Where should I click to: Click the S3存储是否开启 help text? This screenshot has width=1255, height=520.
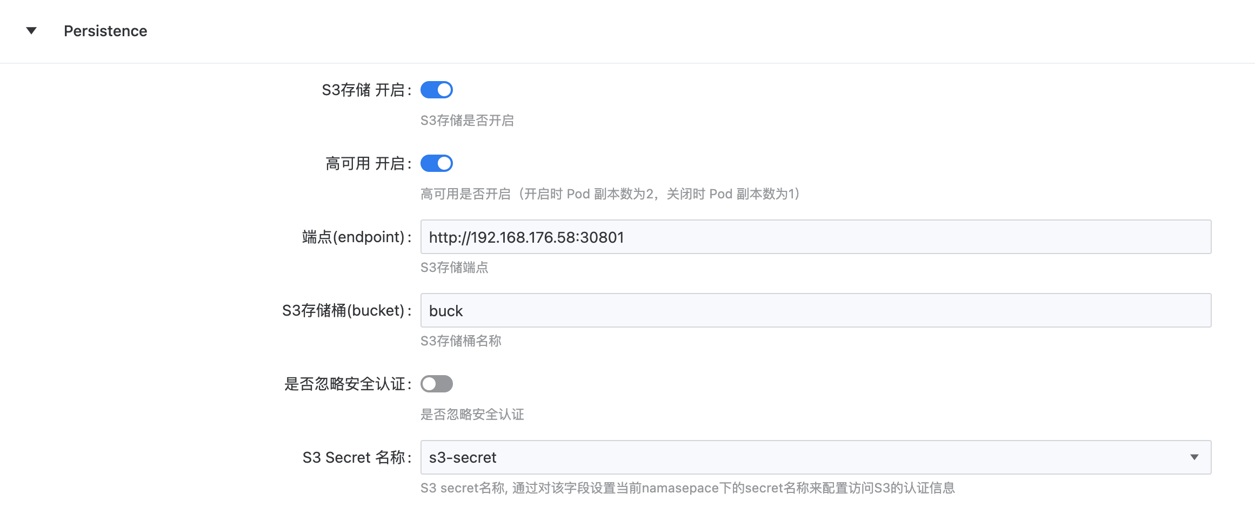pos(467,121)
